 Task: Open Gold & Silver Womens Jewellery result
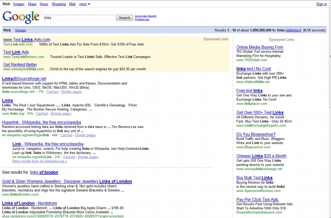click(67, 181)
